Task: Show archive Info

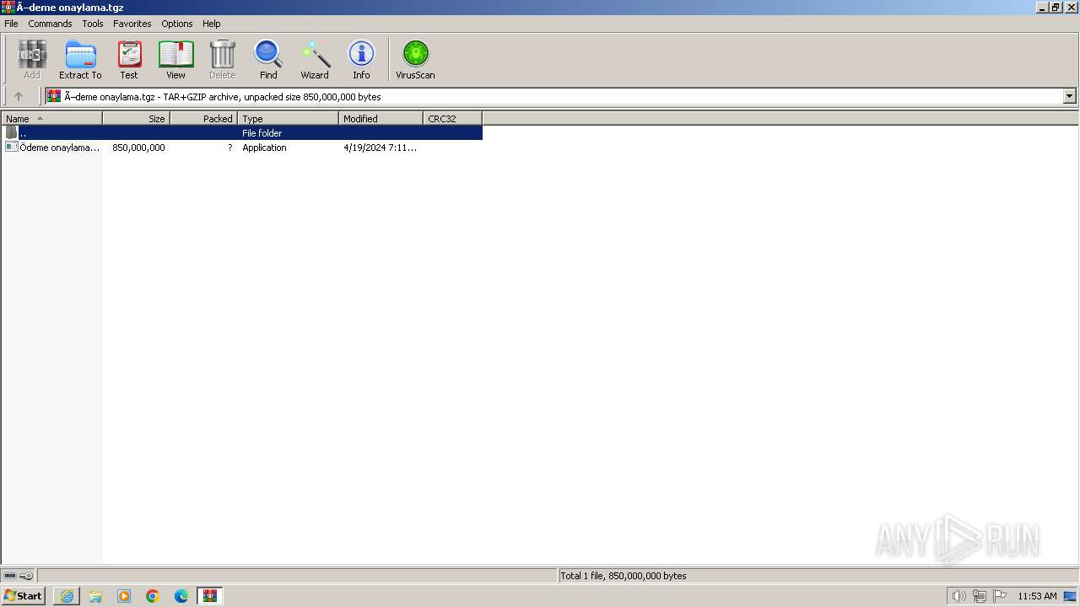Action: tap(361, 59)
